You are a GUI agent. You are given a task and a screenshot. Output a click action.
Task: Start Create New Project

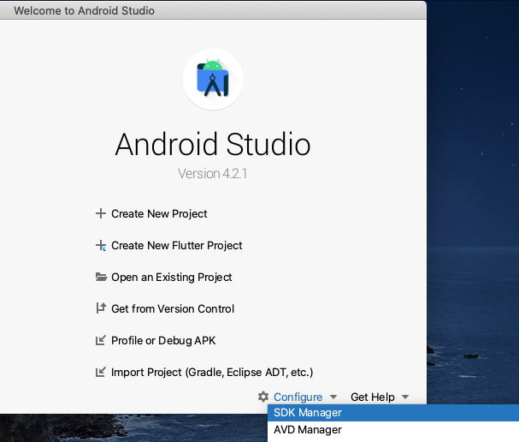click(x=159, y=214)
